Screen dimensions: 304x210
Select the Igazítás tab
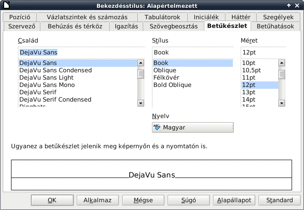pyautogui.click(x=126, y=26)
